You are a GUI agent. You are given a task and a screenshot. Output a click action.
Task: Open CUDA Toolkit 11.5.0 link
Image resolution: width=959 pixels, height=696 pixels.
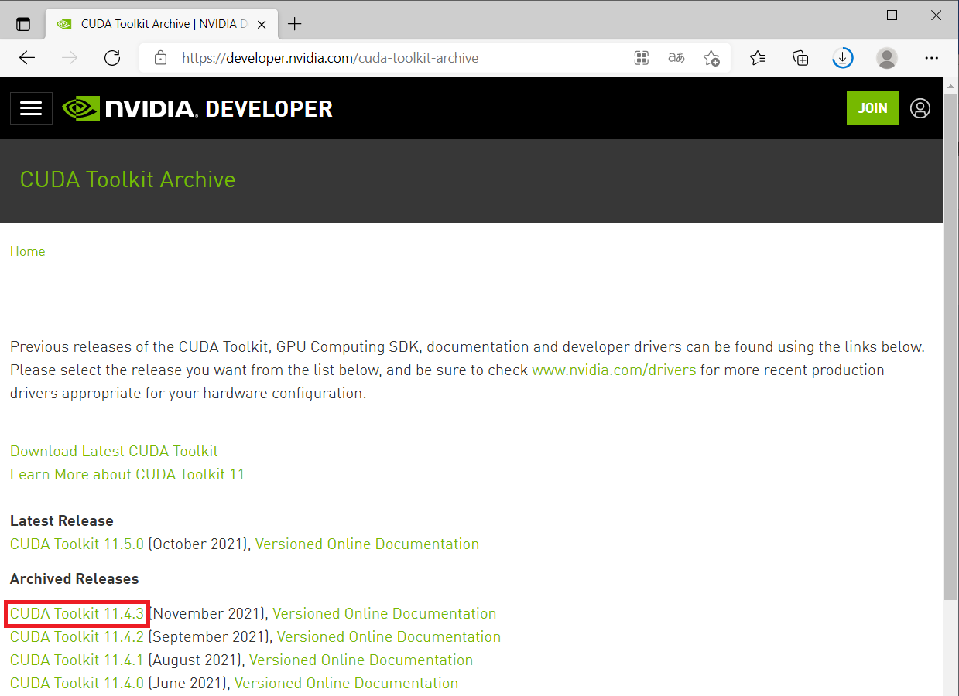(x=77, y=544)
